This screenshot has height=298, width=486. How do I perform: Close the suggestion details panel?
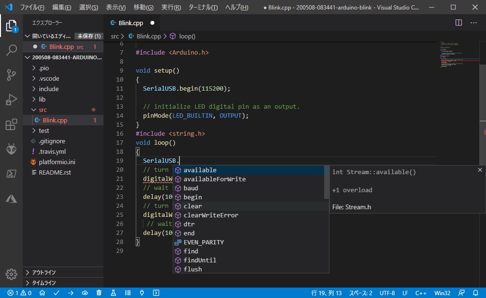pos(480,170)
